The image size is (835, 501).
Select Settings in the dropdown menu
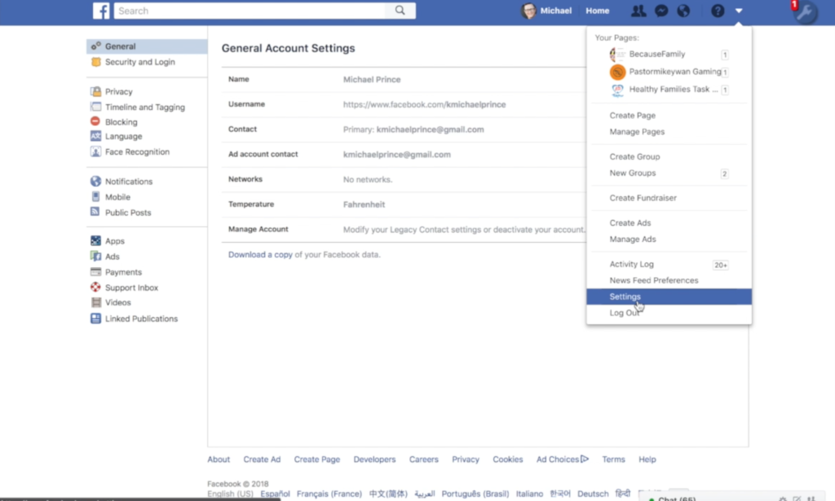[625, 297]
